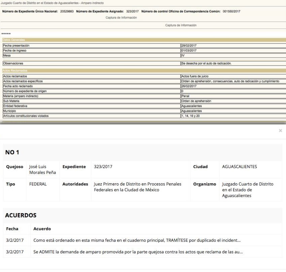Screen dimensions: 286x272
Task: Click the Observaciones text field
Action: pos(234,64)
